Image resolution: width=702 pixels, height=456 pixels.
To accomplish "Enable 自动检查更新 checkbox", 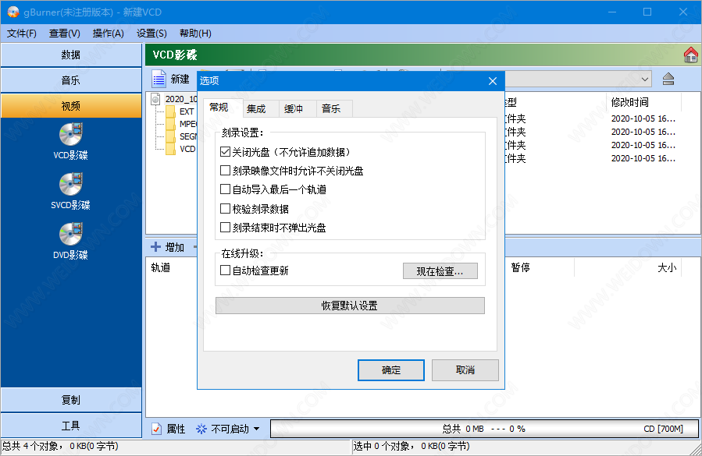I will [225, 270].
